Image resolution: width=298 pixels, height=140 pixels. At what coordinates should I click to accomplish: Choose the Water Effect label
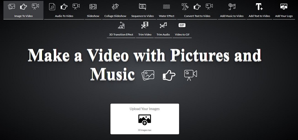click(x=167, y=16)
